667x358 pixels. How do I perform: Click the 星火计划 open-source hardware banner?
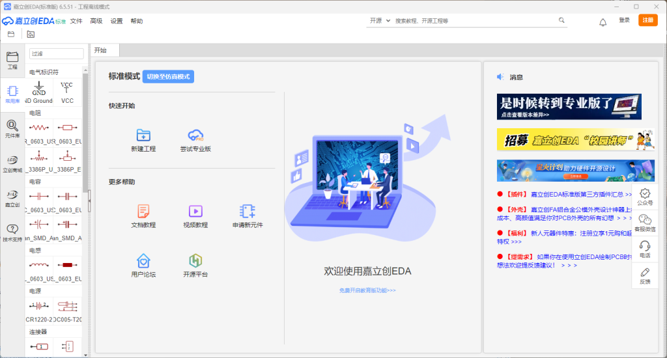pyautogui.click(x=576, y=171)
